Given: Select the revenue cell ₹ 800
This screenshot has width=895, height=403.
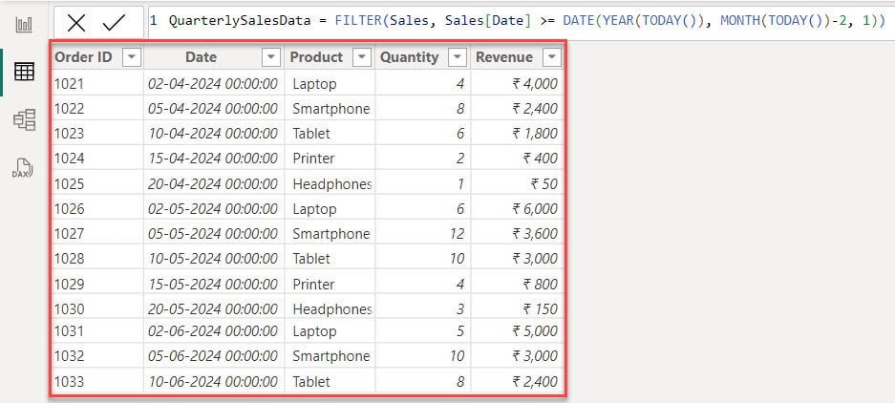Looking at the screenshot, I should [x=517, y=284].
